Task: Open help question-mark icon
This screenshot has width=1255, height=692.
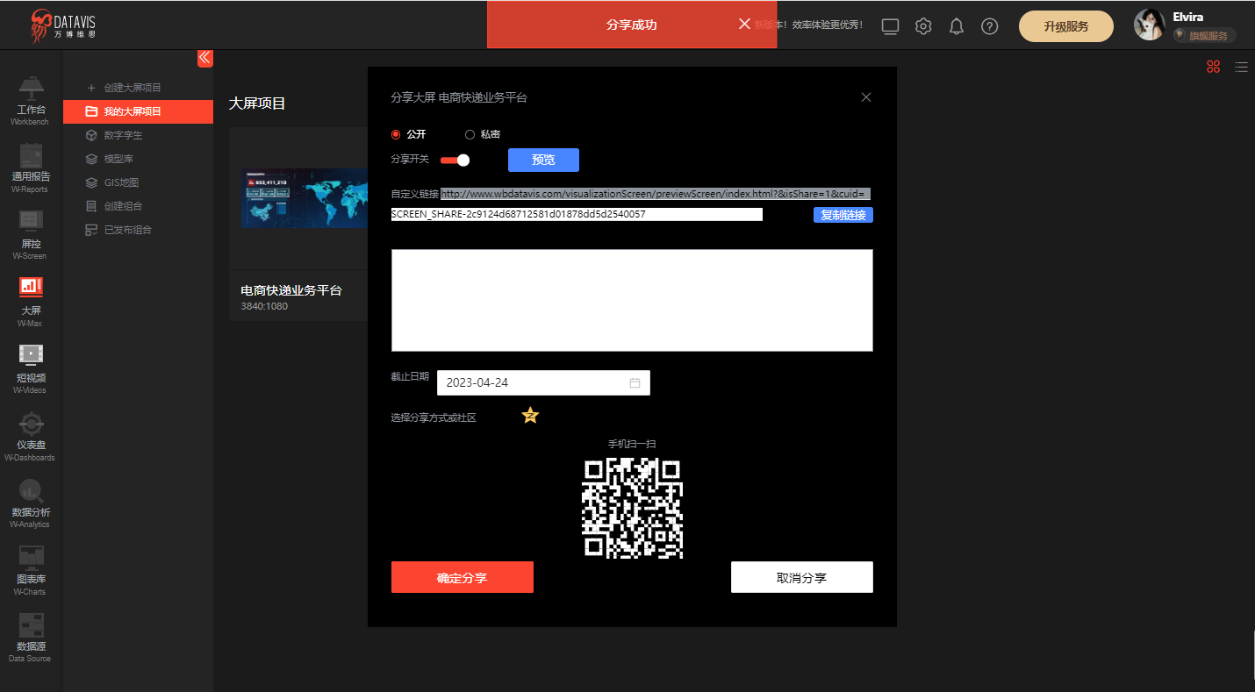Action: pyautogui.click(x=990, y=26)
